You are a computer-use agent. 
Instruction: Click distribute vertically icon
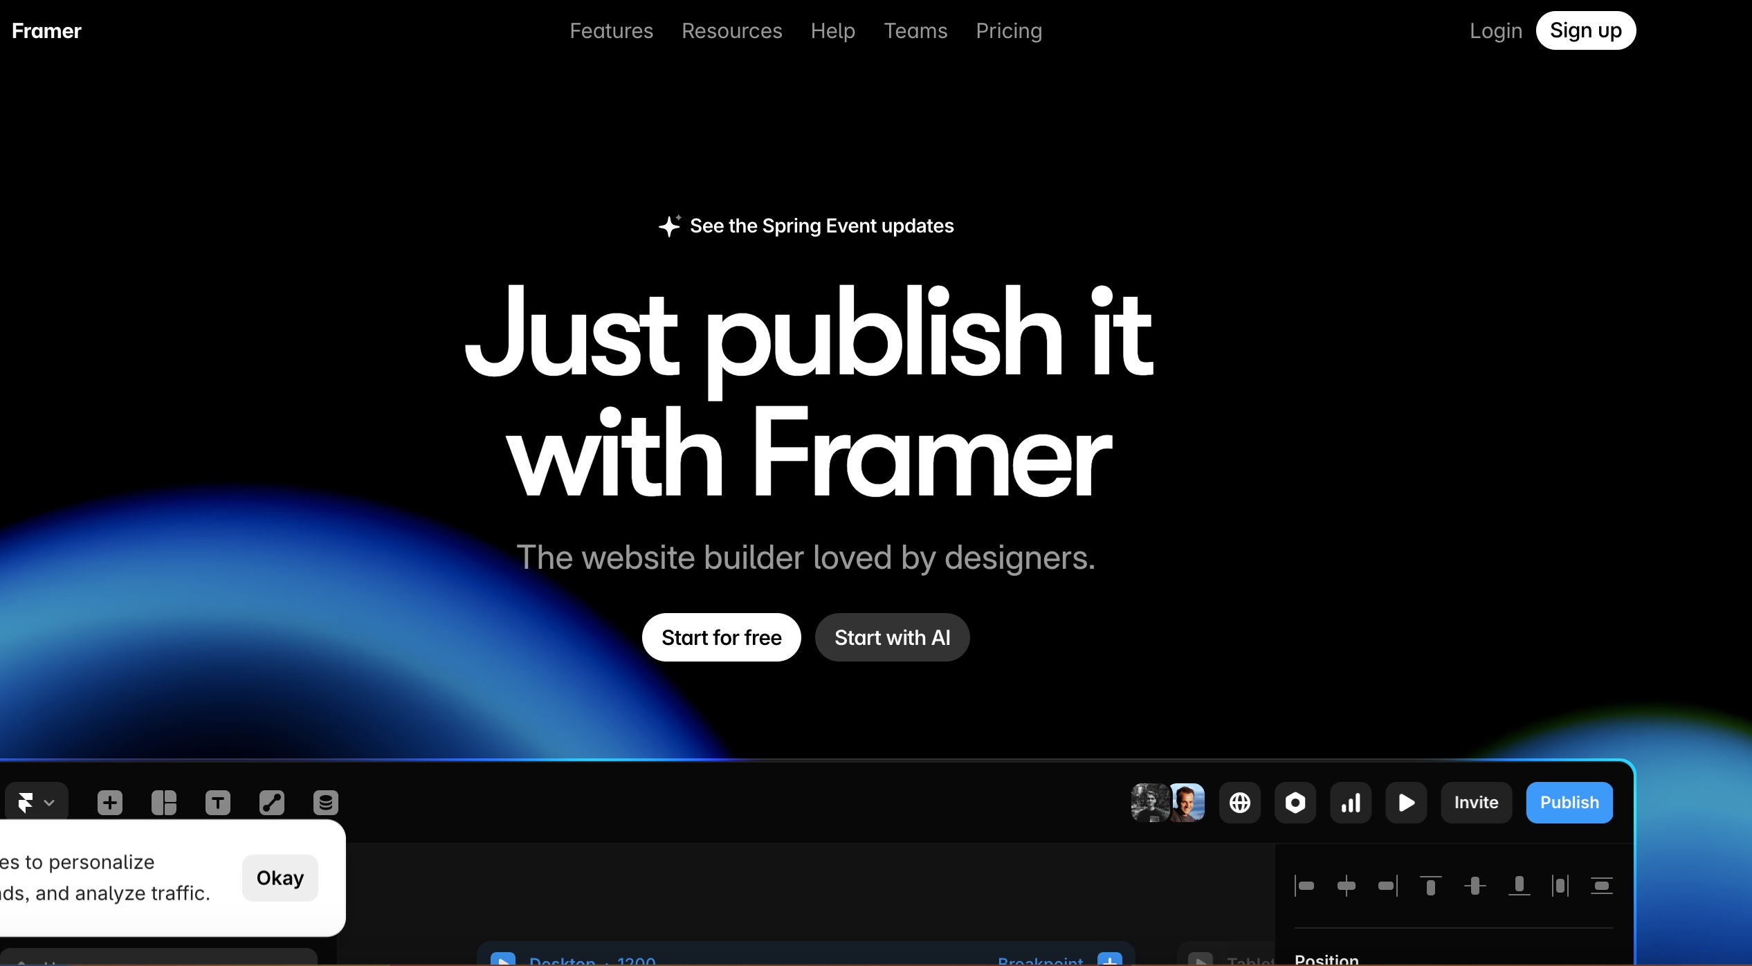(1601, 886)
